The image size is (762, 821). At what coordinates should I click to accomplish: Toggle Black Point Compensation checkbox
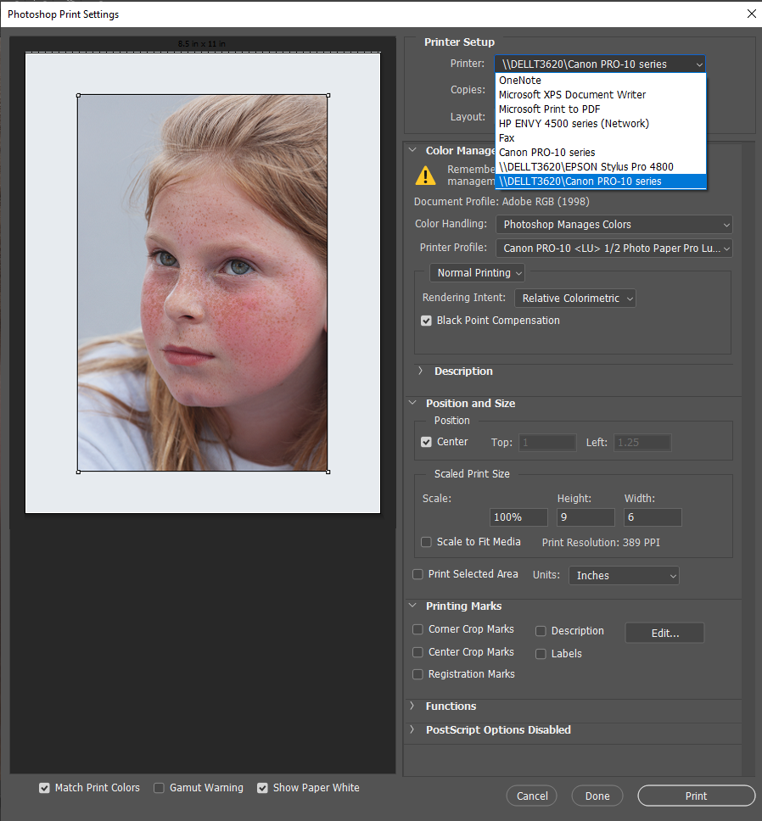(427, 321)
